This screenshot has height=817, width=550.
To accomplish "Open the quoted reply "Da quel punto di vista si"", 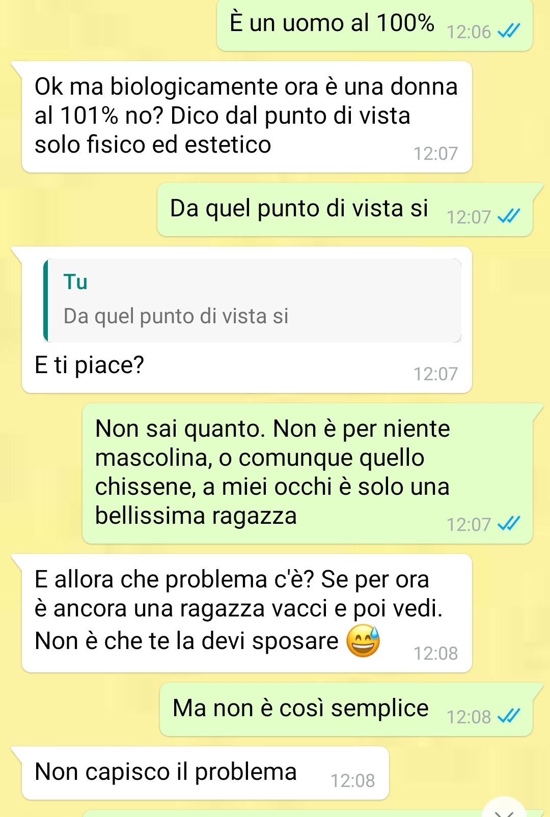I will pyautogui.click(x=253, y=300).
